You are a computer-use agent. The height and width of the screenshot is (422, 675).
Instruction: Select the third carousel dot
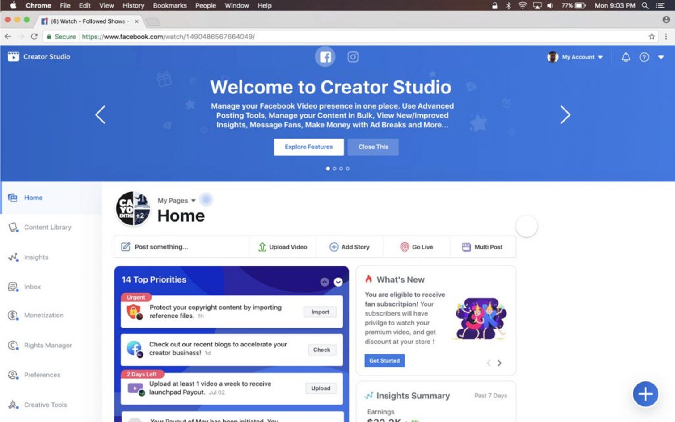coord(341,169)
